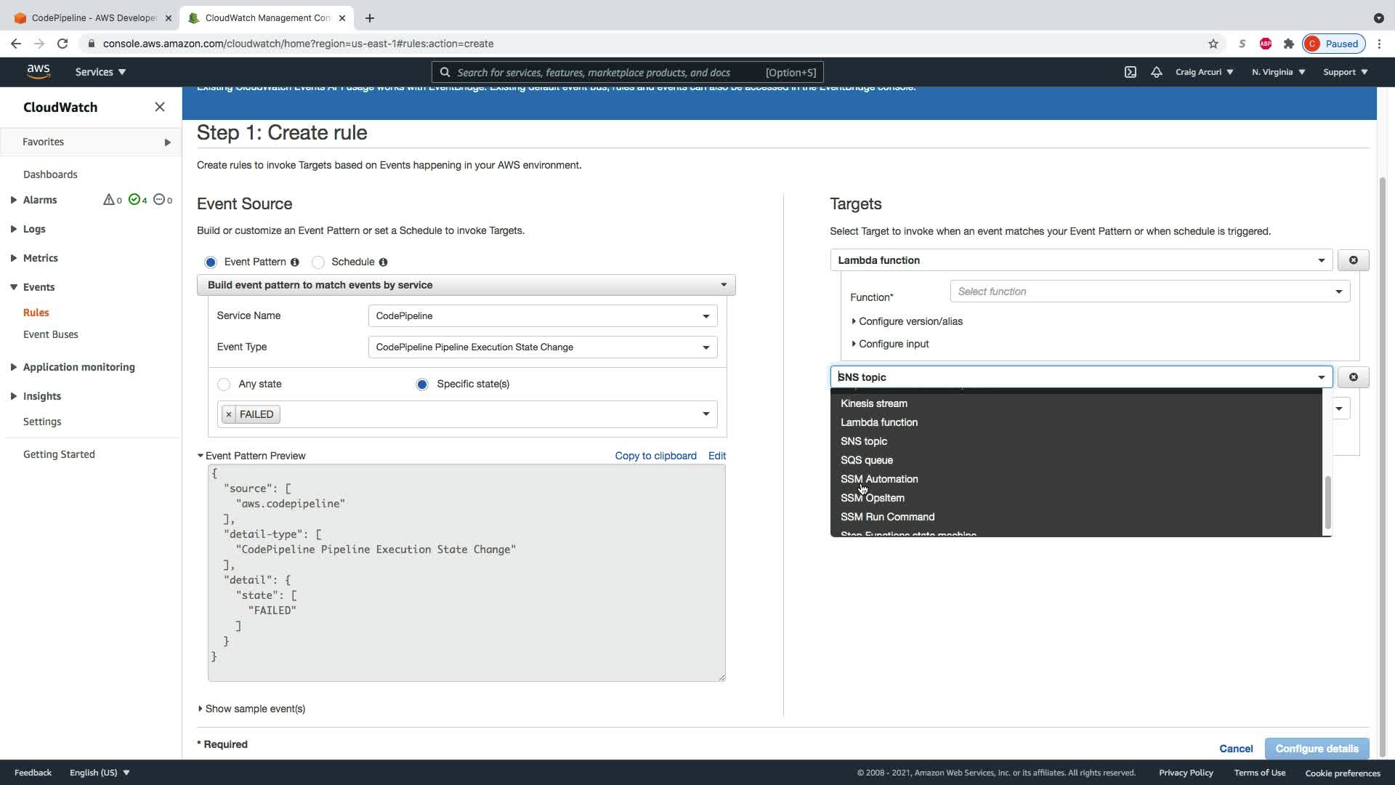This screenshot has height=785, width=1395.
Task: Click Copy to clipboard link
Action: [x=655, y=456]
